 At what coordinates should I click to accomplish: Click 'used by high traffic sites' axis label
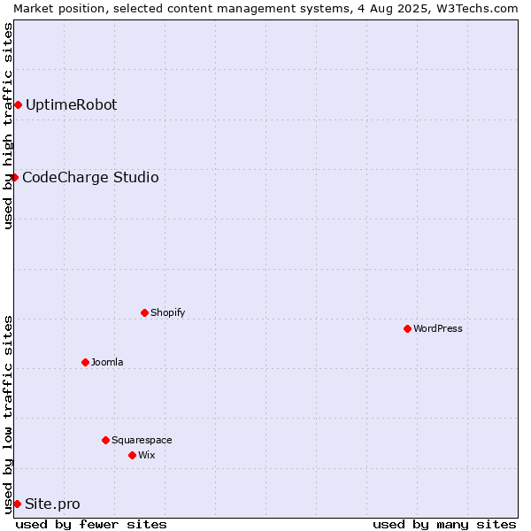[7, 126]
